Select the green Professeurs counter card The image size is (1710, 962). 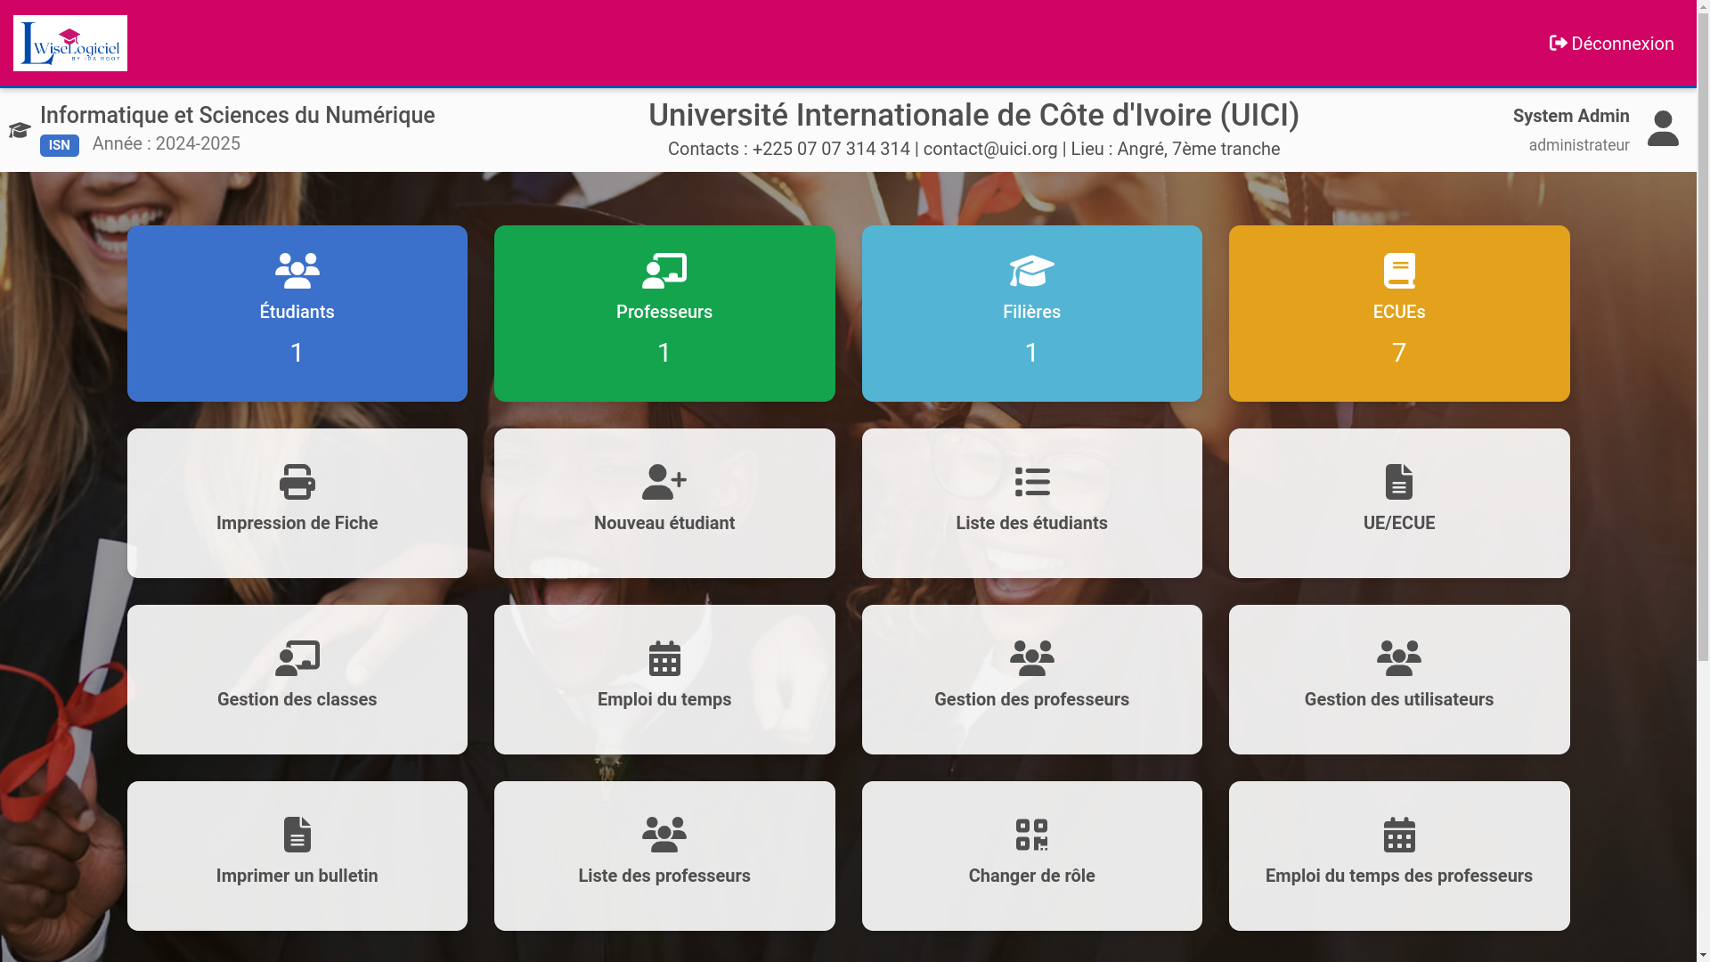coord(664,314)
